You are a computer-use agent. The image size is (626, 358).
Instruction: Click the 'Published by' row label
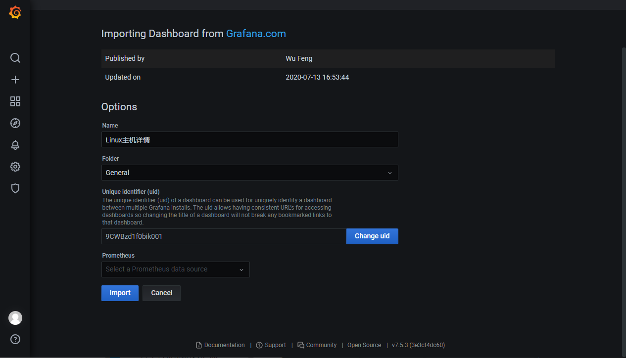pos(125,58)
